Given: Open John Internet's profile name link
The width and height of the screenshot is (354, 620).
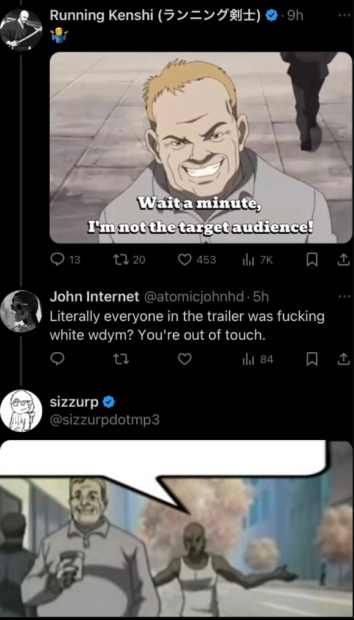Looking at the screenshot, I should pos(95,296).
